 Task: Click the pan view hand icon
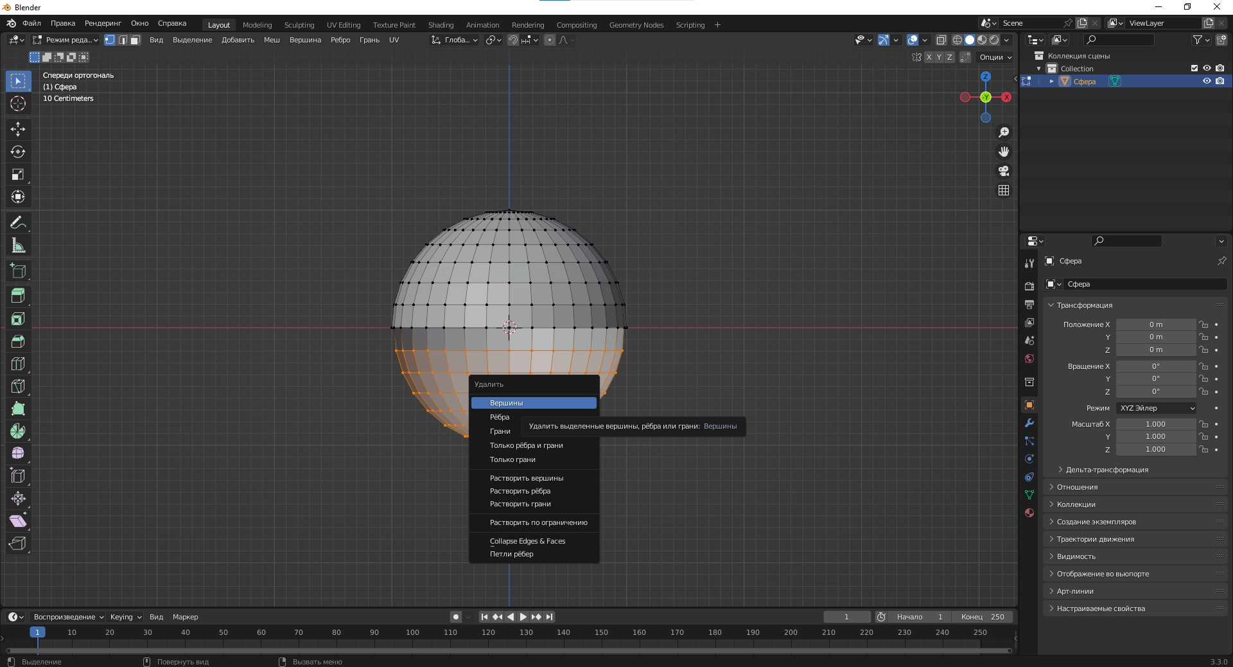1004,152
